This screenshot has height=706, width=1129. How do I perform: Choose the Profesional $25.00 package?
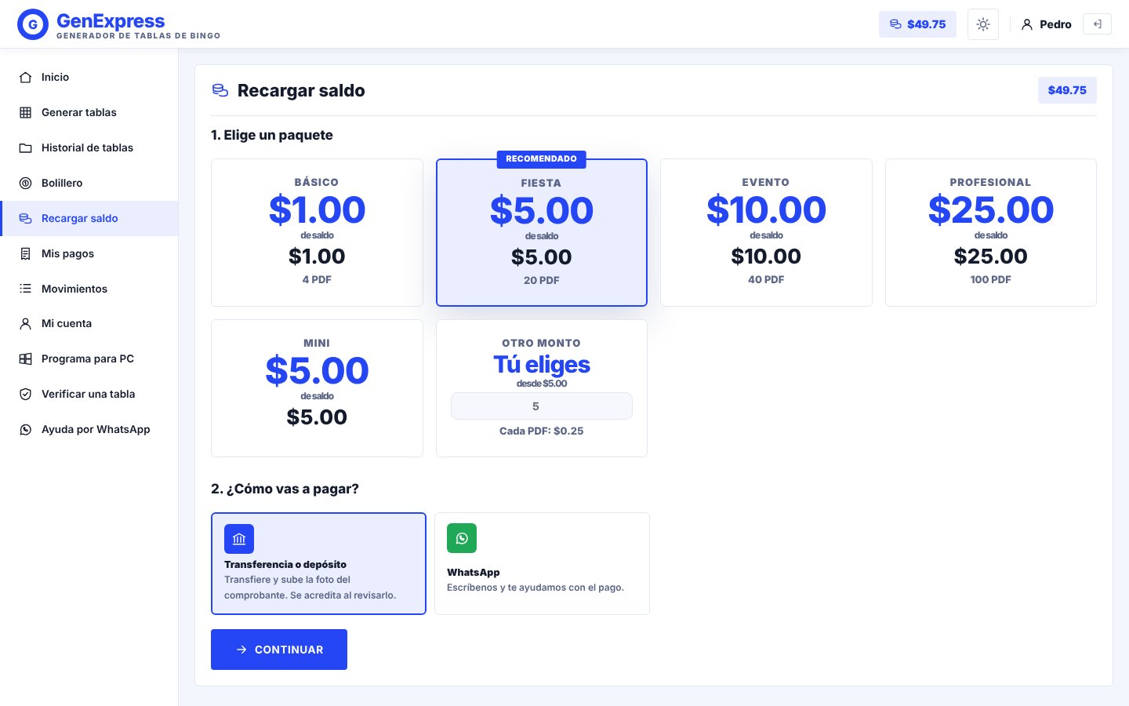991,232
